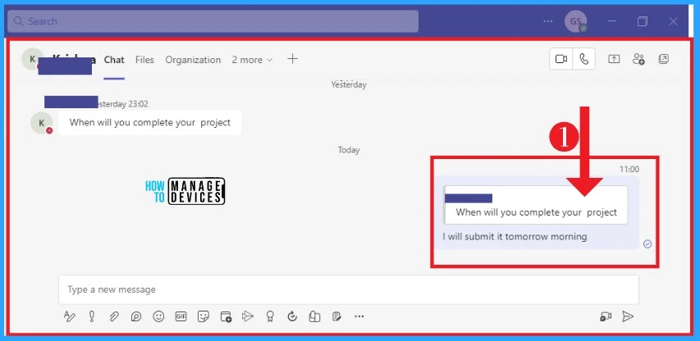Screen dimensions: 700x341
Task: Click the Type a new message field
Action: coord(349,289)
